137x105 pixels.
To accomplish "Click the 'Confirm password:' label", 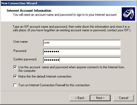I will click(25, 59).
